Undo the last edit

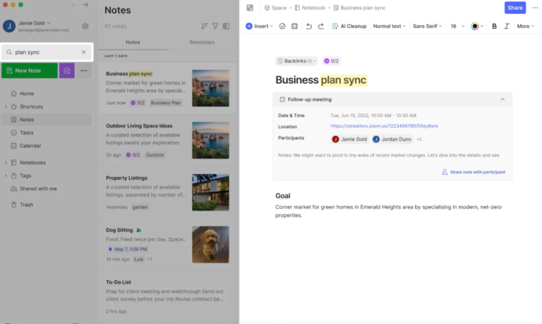pos(309,26)
